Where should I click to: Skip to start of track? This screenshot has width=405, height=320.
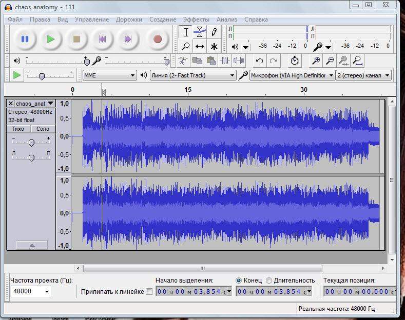[102, 39]
